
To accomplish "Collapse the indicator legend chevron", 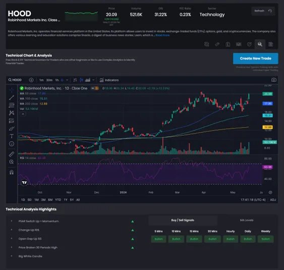I will click(23, 114).
